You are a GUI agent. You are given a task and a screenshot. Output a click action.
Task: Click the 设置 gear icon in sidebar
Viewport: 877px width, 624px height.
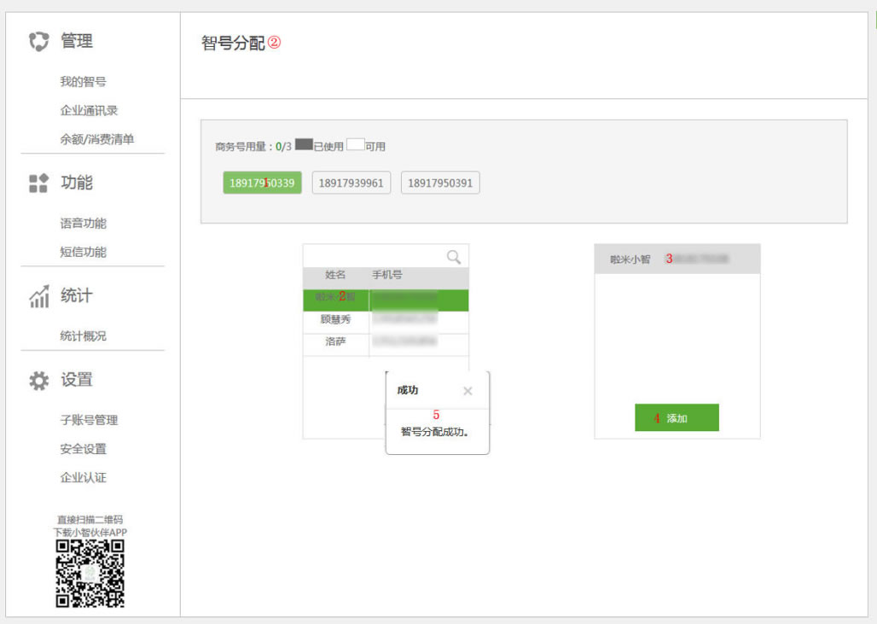tap(38, 381)
